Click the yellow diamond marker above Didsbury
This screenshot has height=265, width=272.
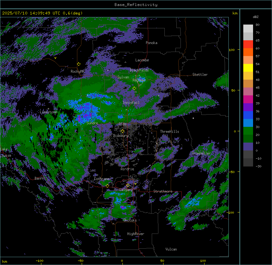pos(122,131)
